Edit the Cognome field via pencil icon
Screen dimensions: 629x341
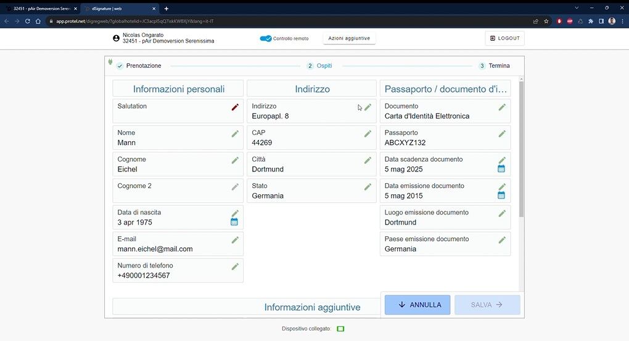tap(235, 160)
